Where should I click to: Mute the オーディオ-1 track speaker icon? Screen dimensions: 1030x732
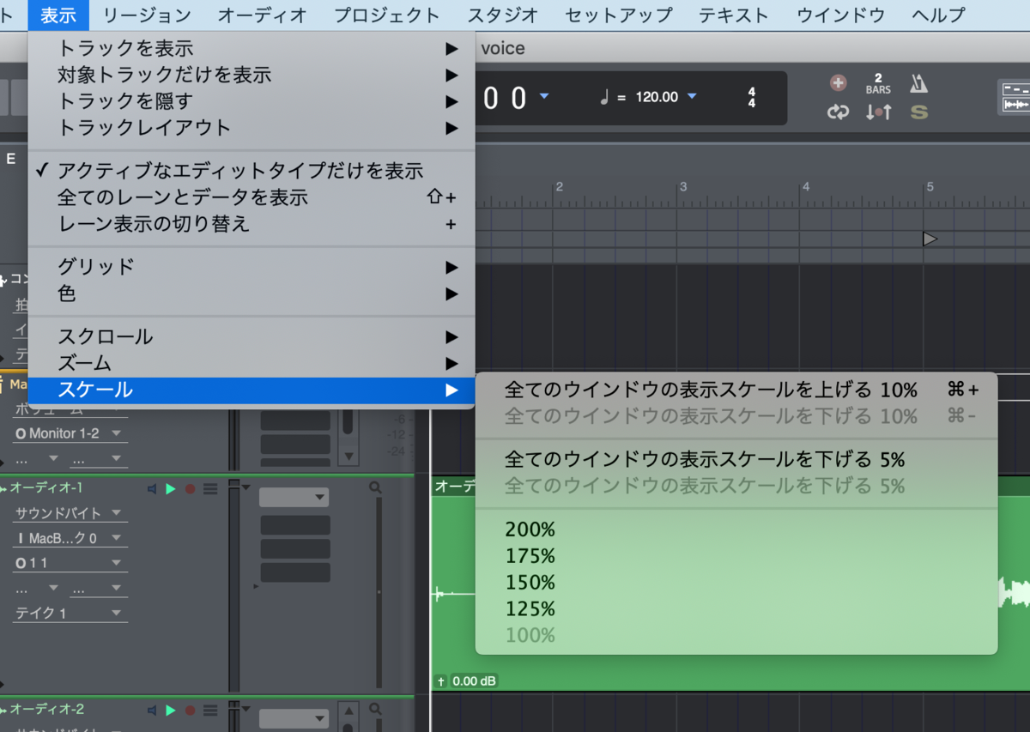coord(151,487)
